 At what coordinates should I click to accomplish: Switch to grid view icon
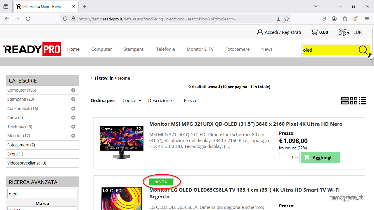(354, 101)
